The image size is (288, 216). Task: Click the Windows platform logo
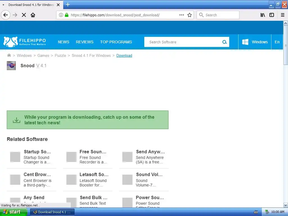245,42
